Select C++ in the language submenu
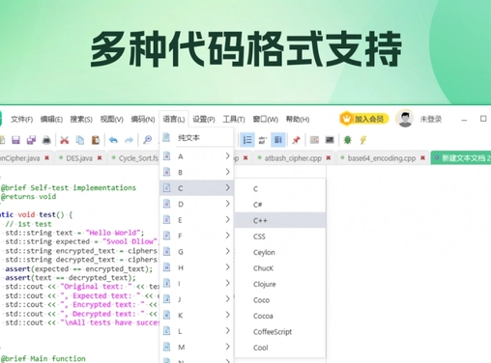This screenshot has width=491, height=363. [x=280, y=220]
